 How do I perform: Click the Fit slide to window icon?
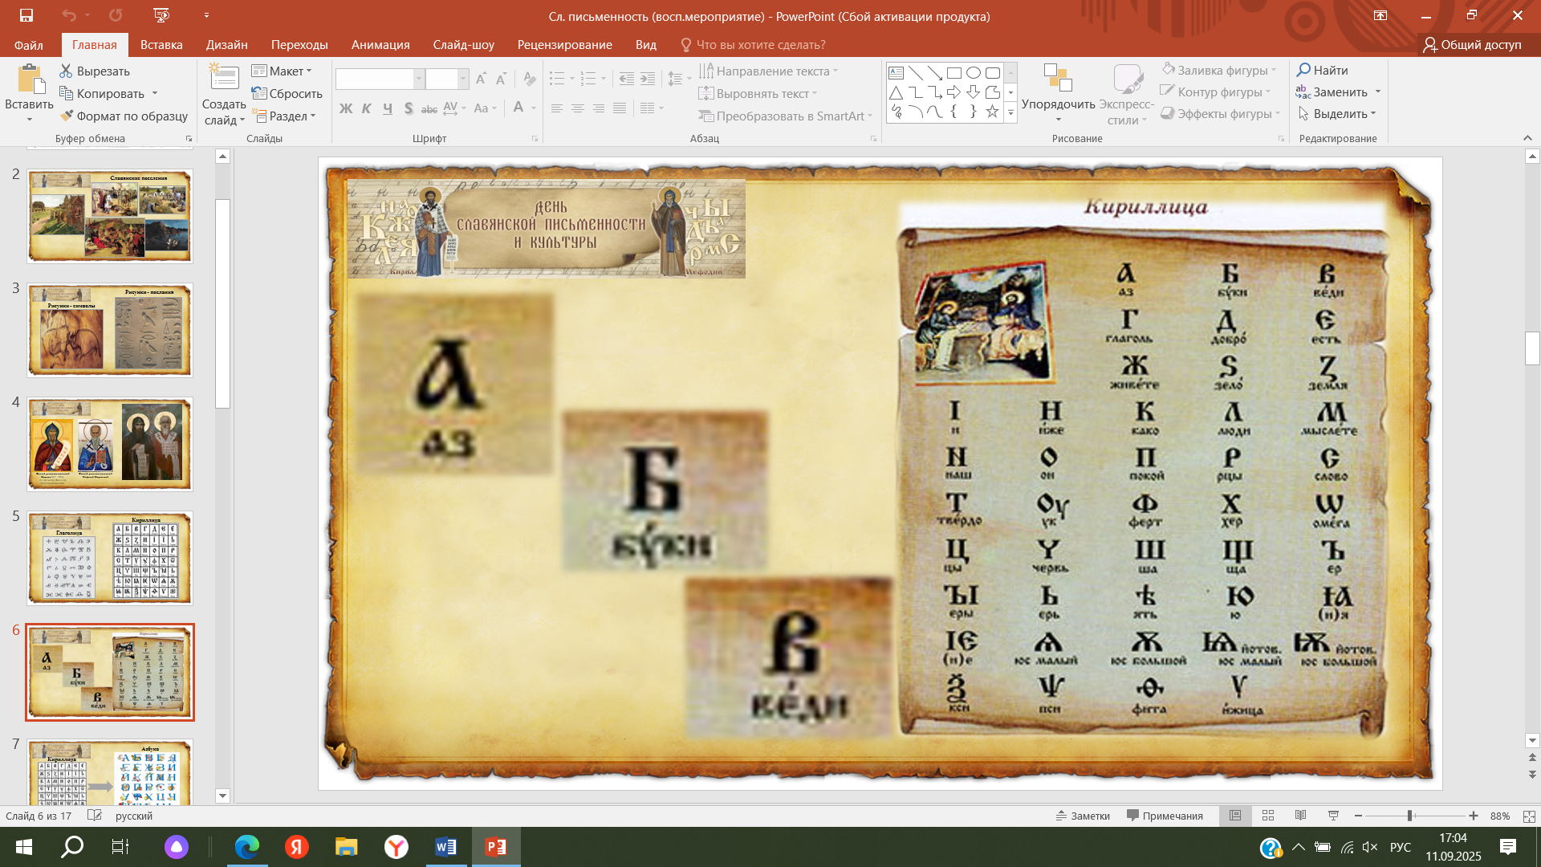tap(1529, 816)
